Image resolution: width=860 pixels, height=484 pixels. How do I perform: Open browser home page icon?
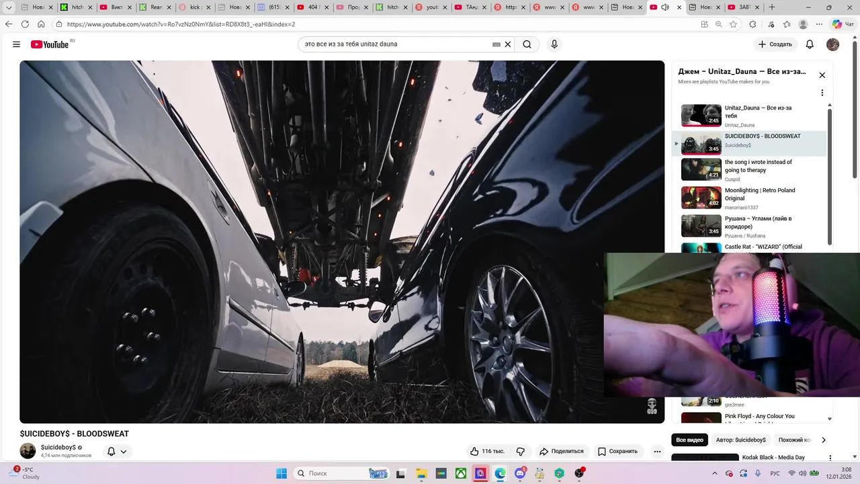[41, 24]
